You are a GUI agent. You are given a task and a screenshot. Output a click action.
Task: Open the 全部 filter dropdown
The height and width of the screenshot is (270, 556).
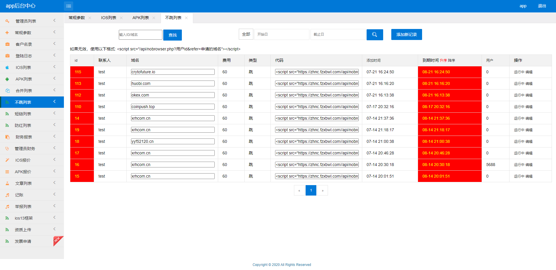click(x=246, y=34)
